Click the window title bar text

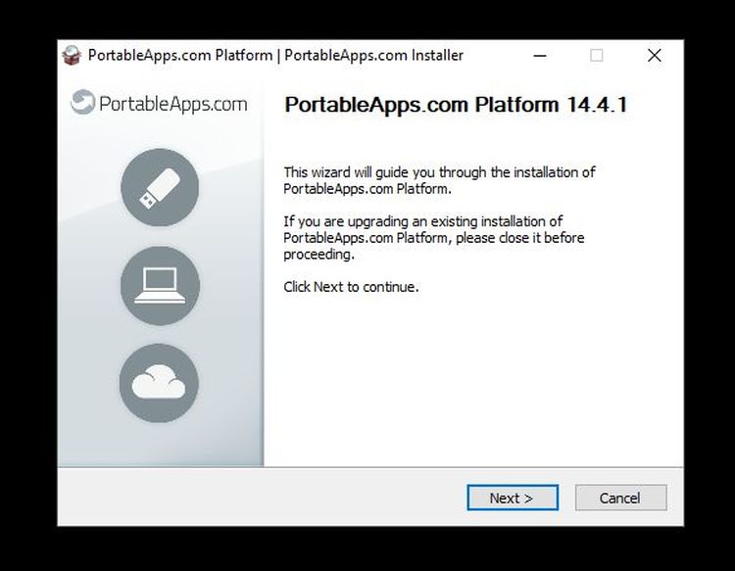(275, 55)
